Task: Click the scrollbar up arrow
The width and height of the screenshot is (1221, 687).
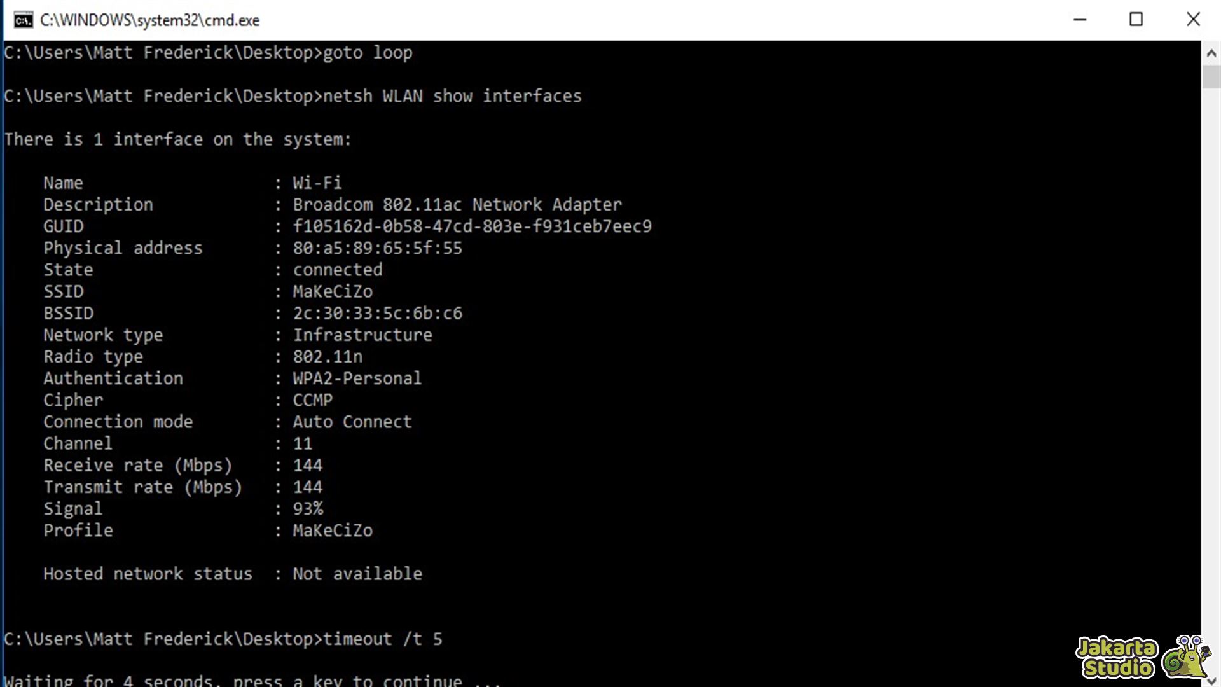Action: 1211,53
